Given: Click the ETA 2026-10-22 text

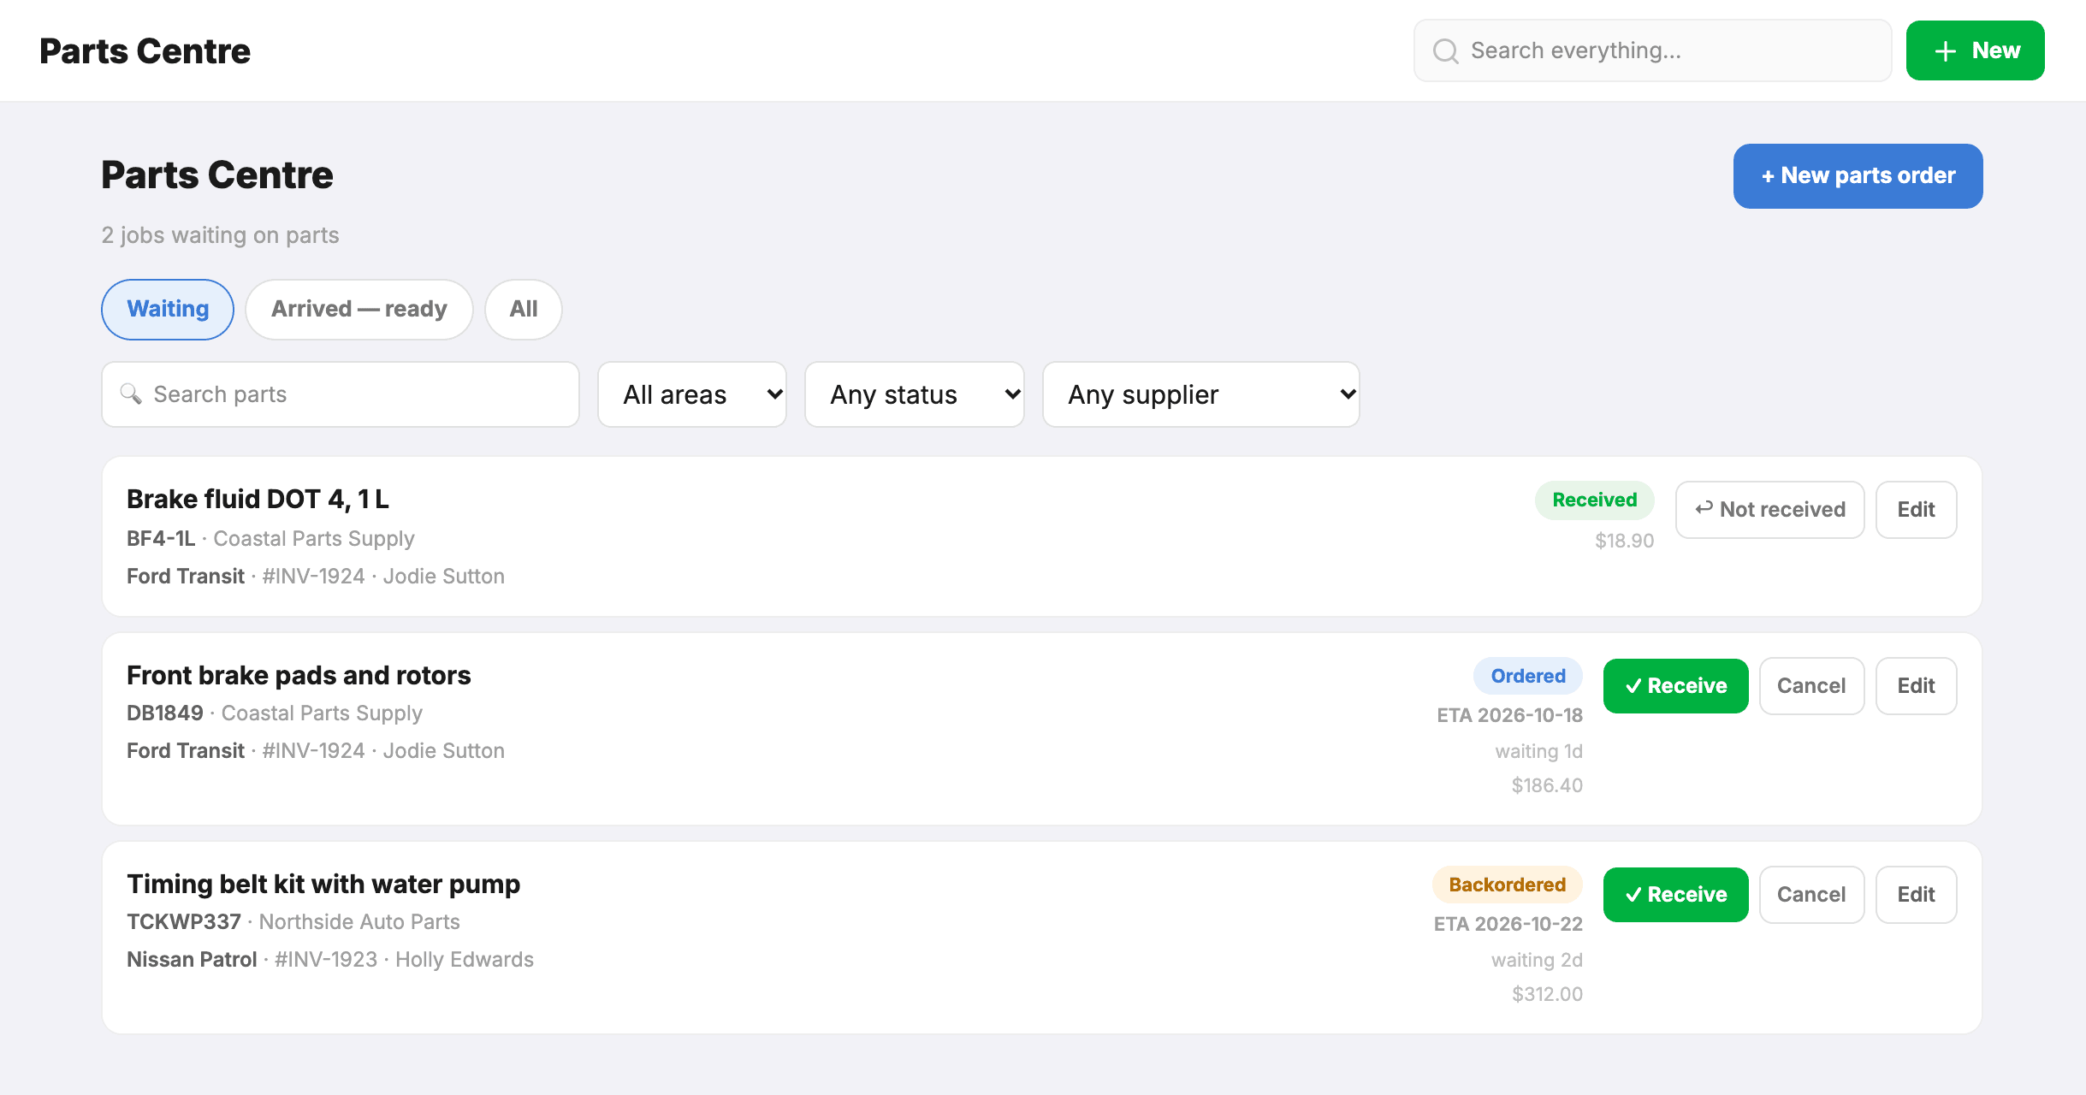Looking at the screenshot, I should 1508,924.
